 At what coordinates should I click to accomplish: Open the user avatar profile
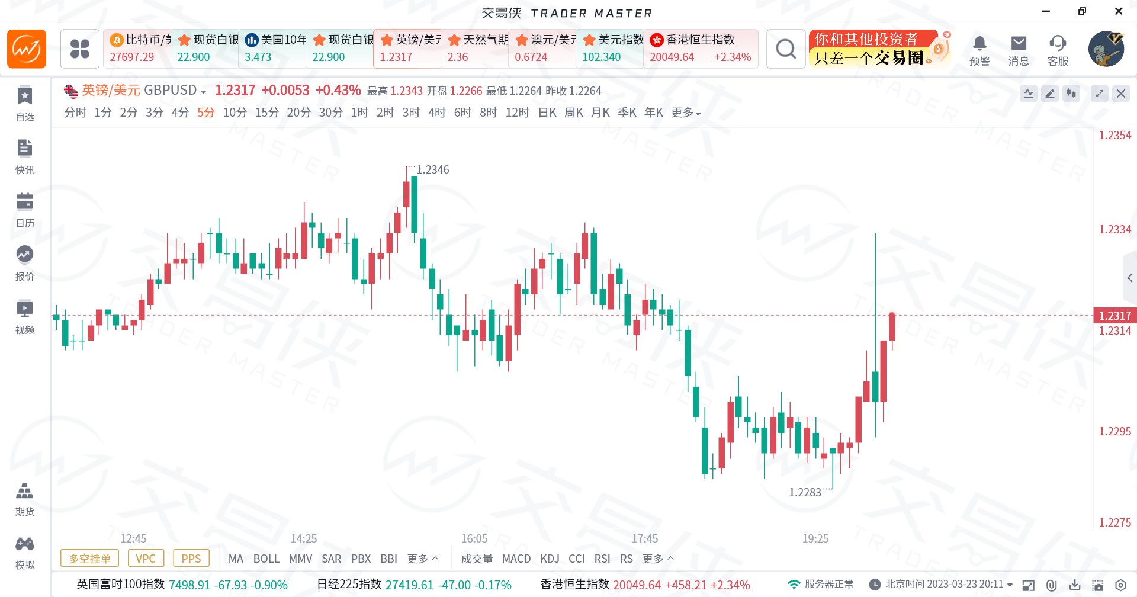pyautogui.click(x=1106, y=49)
